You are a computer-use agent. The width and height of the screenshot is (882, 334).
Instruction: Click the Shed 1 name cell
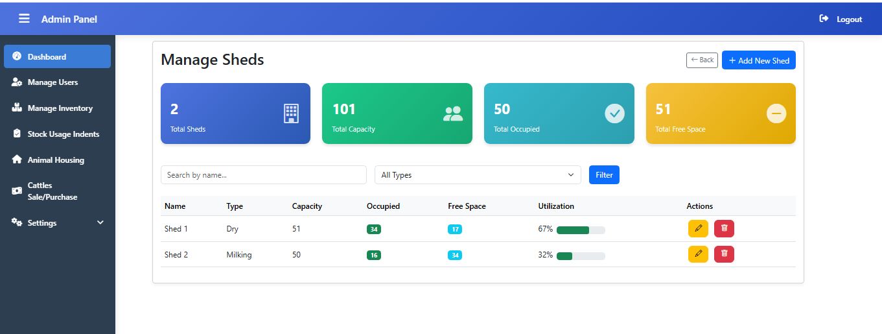[x=176, y=229]
